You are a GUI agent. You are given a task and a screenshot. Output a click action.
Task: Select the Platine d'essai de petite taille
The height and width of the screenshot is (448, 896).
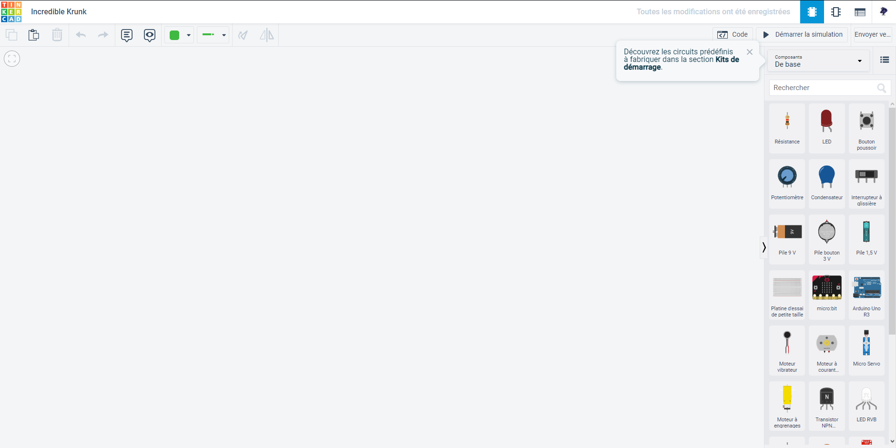pyautogui.click(x=787, y=295)
